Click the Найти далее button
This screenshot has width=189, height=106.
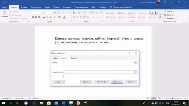117,82
